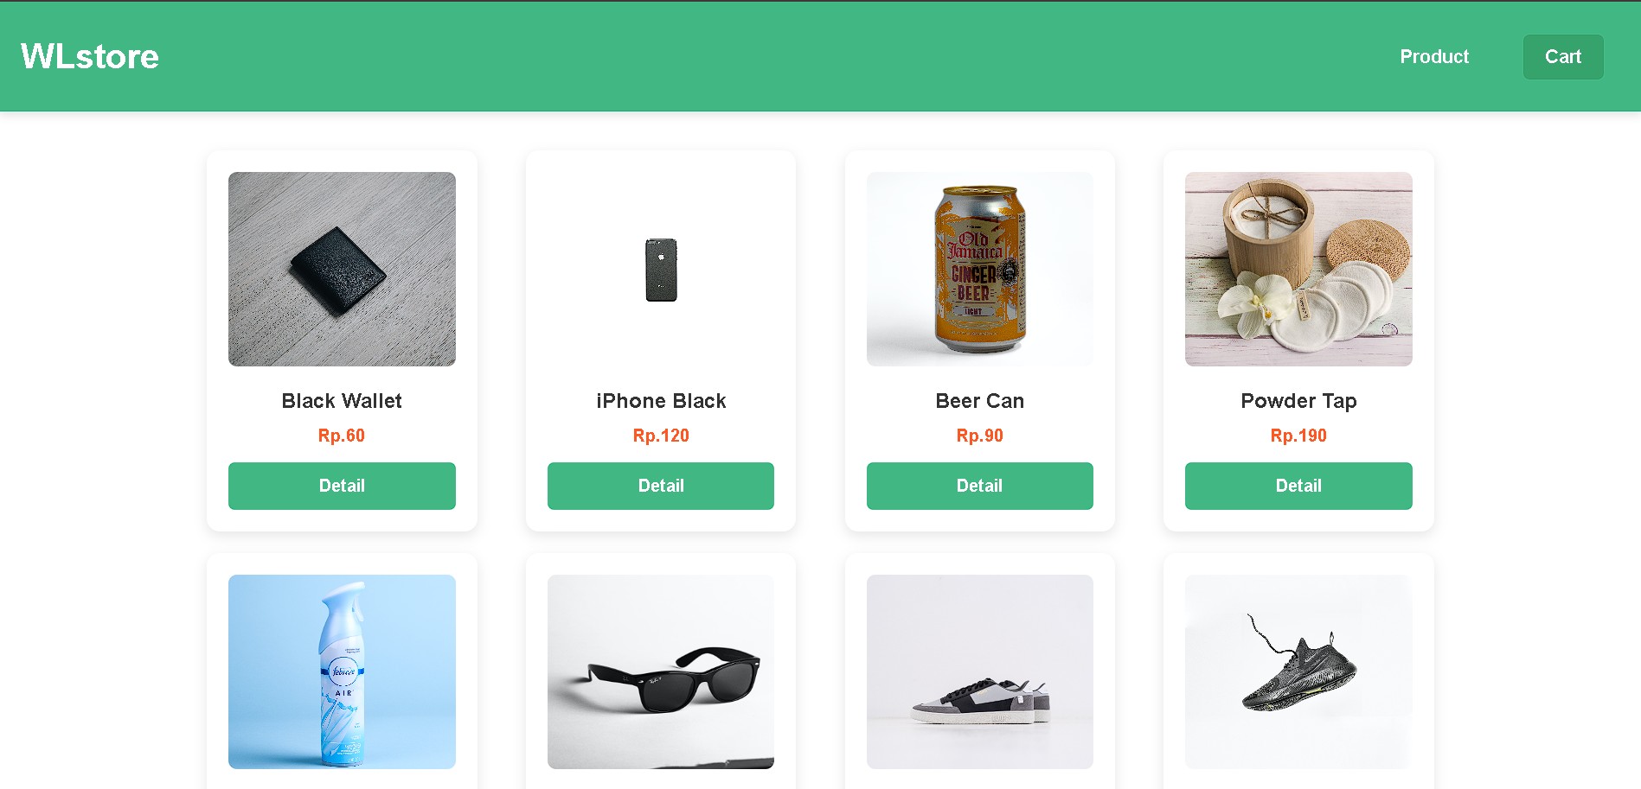The image size is (1641, 789).
Task: View details of Powder Tap
Action: (1298, 486)
